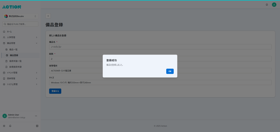Expand the イベント管理 menu
This screenshot has height=132, width=280.
point(20,73)
